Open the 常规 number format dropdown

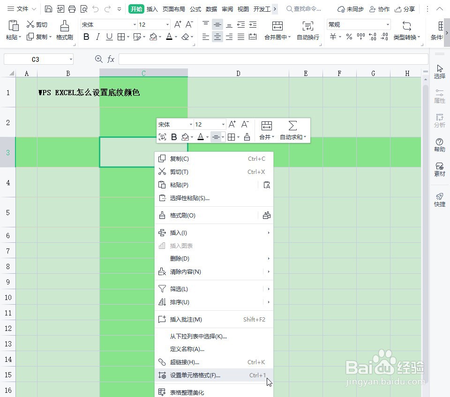[x=358, y=24]
